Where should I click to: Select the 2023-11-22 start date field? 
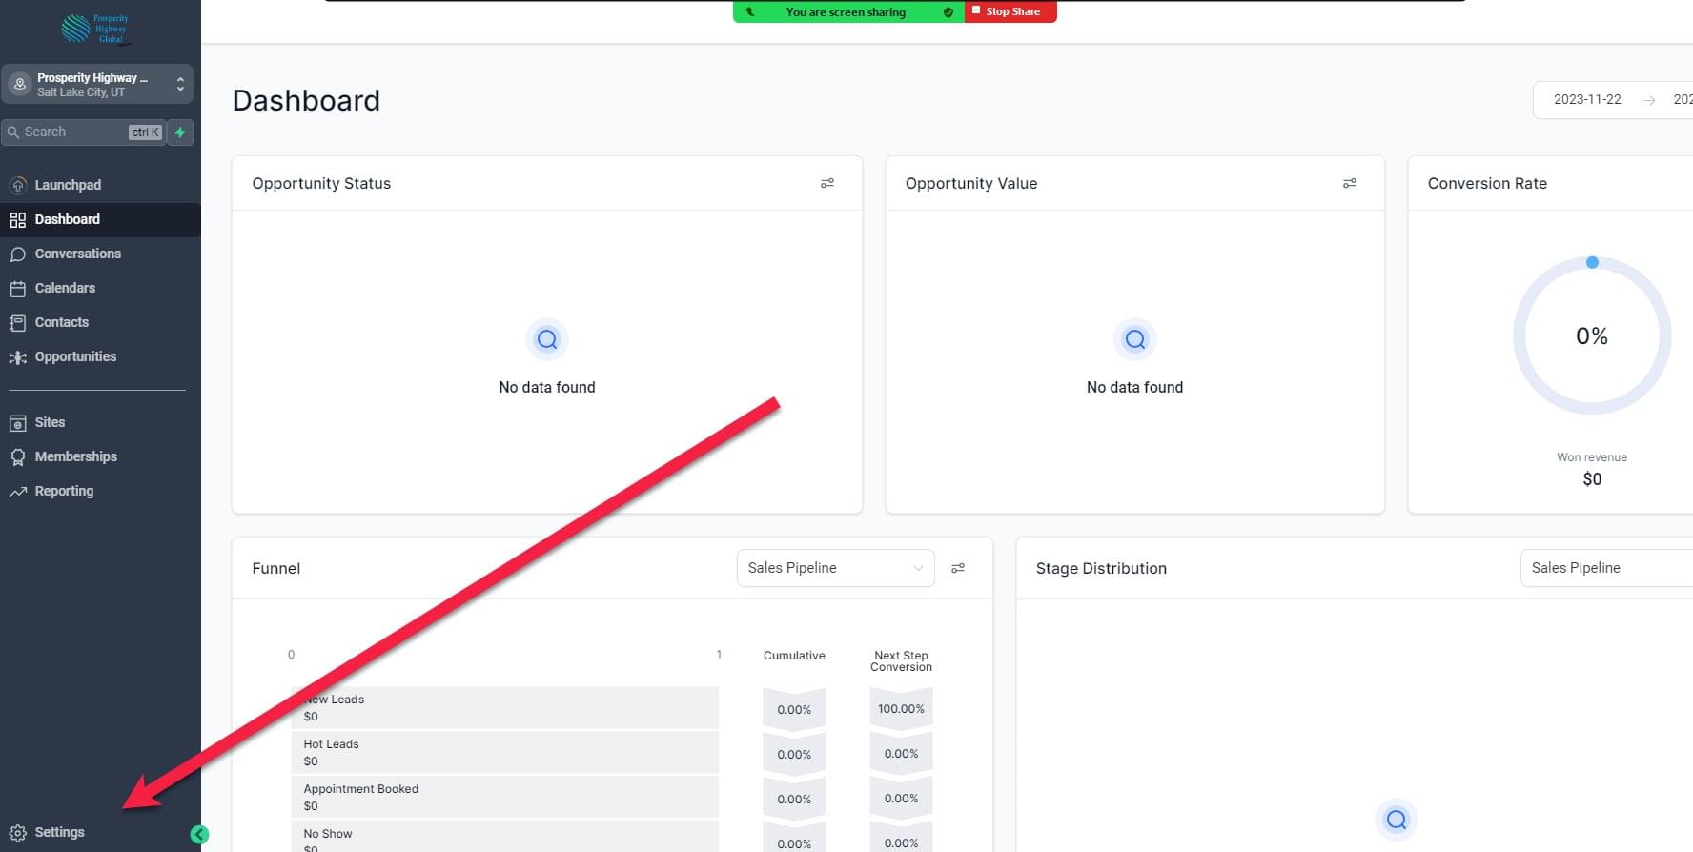pyautogui.click(x=1586, y=99)
